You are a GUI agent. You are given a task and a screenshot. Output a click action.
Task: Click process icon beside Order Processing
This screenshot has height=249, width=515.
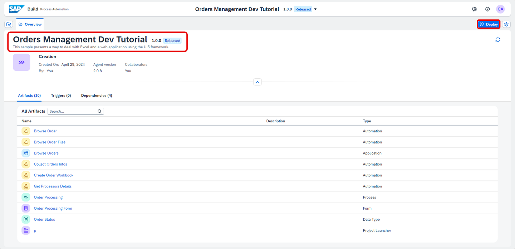[26, 197]
